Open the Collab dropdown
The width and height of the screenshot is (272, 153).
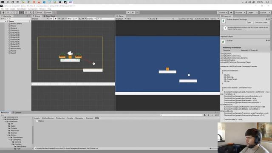click(222, 12)
